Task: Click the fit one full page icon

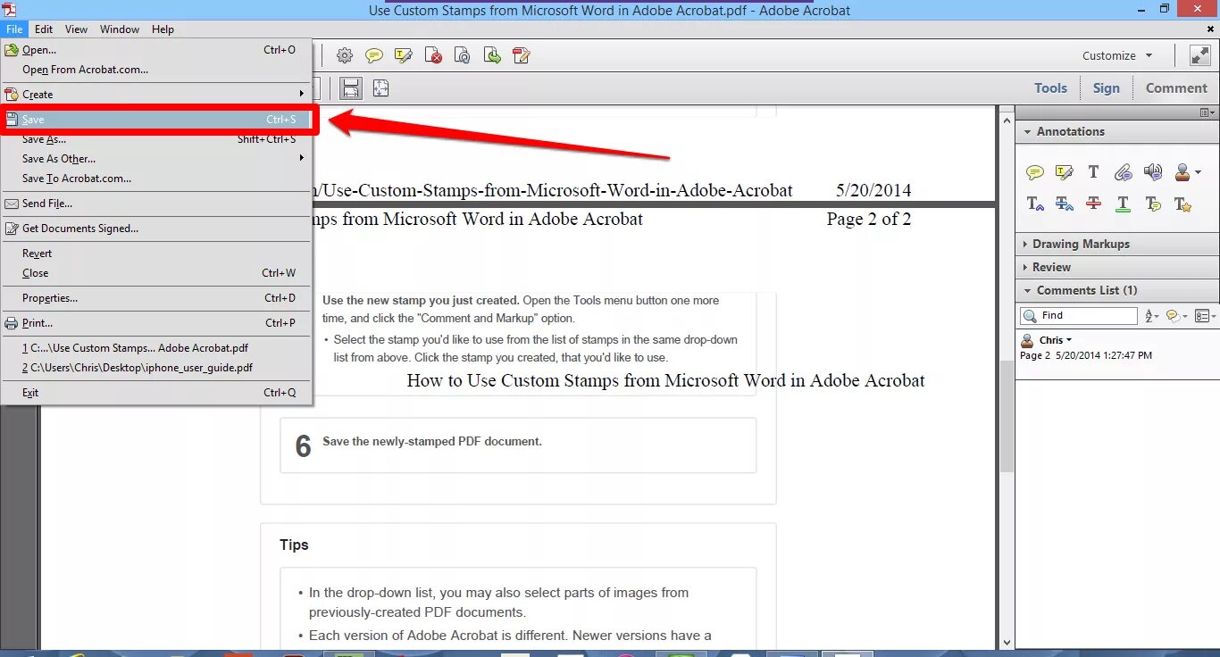Action: click(x=381, y=87)
